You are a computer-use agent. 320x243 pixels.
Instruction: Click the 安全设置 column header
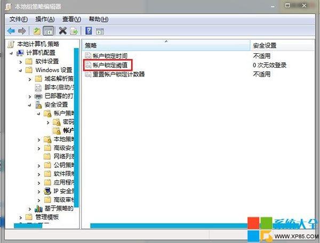coord(282,45)
